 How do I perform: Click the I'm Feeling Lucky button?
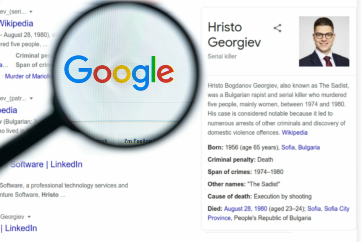(x=139, y=141)
